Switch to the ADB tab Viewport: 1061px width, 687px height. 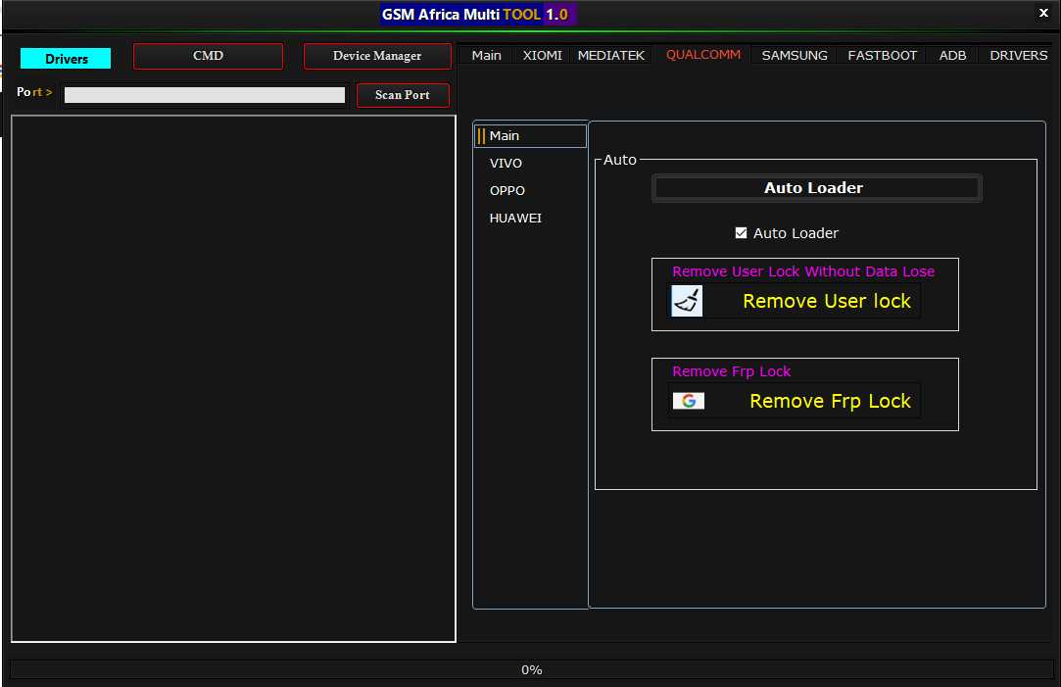tap(952, 56)
